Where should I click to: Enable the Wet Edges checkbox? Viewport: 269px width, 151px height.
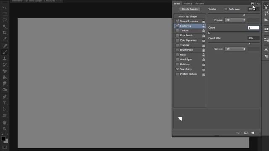[177, 60]
